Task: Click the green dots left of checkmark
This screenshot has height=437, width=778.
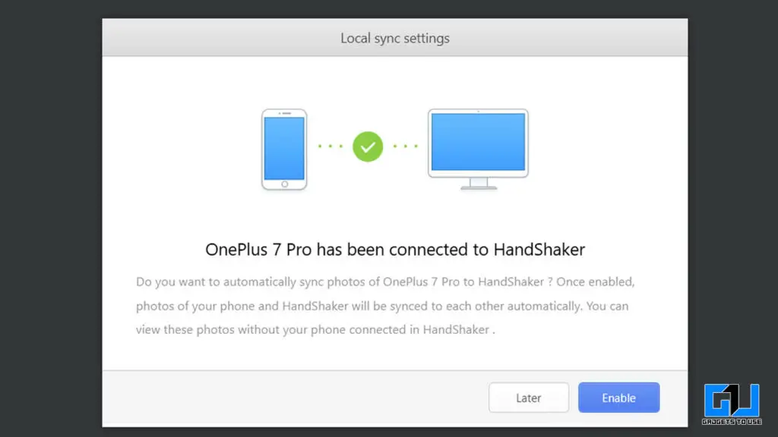Action: (330, 146)
